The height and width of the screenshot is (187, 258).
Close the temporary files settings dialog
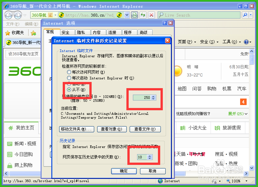(x=167, y=41)
